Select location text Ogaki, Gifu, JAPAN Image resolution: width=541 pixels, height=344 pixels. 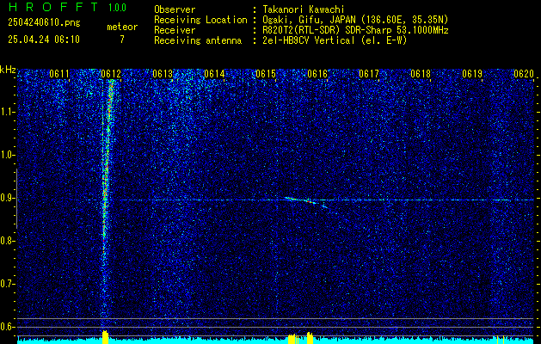310,20
